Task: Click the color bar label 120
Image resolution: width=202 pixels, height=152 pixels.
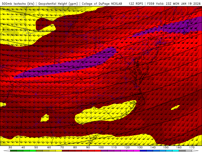Action: [127, 147]
